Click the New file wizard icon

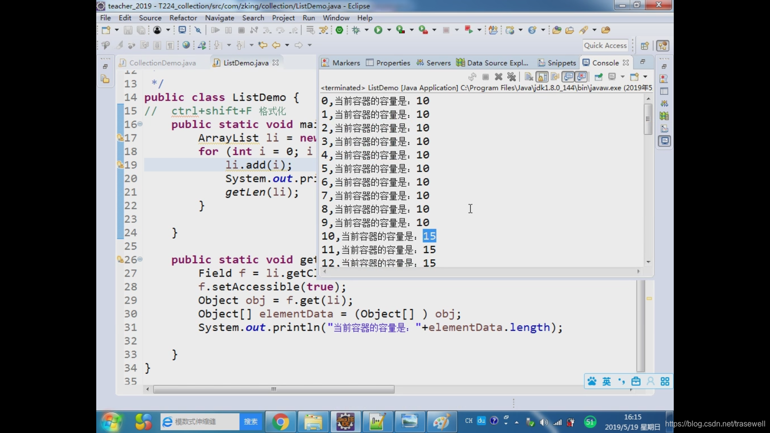coord(105,30)
